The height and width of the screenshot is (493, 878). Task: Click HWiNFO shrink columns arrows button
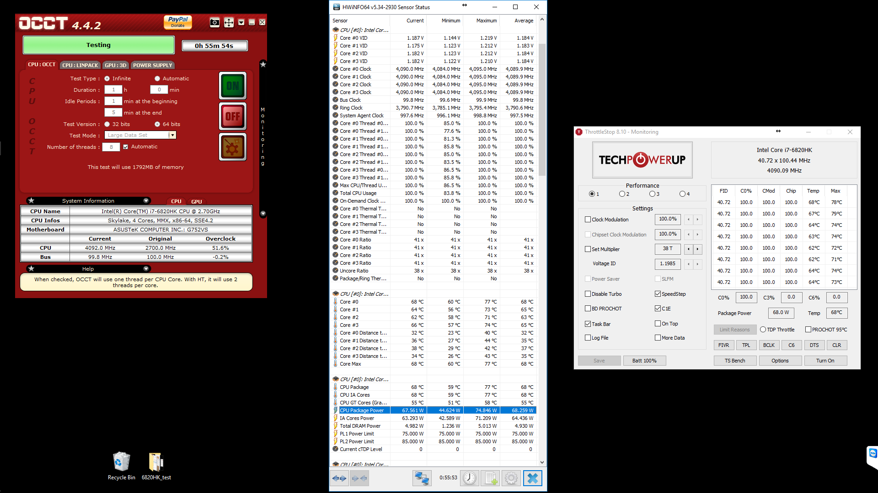pos(359,478)
